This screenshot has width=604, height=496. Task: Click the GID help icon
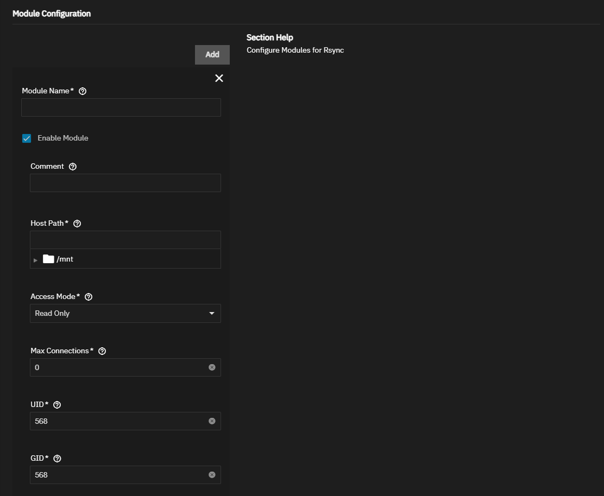(58, 459)
